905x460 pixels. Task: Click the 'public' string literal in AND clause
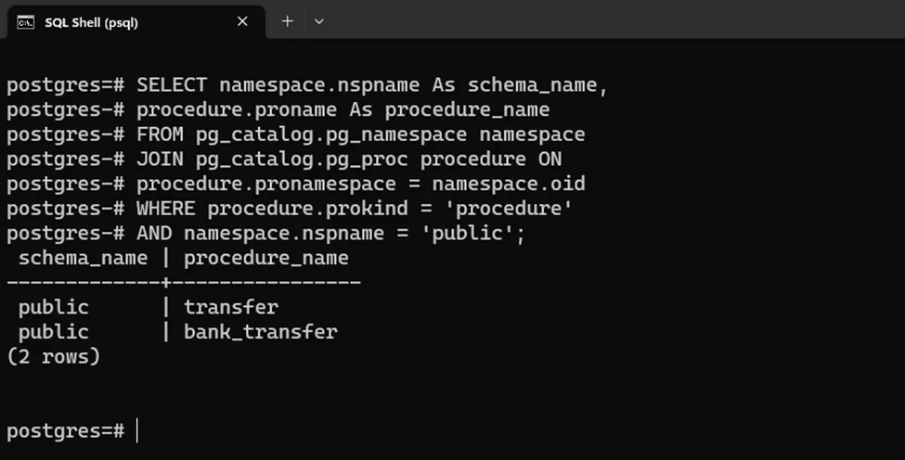[x=473, y=234]
